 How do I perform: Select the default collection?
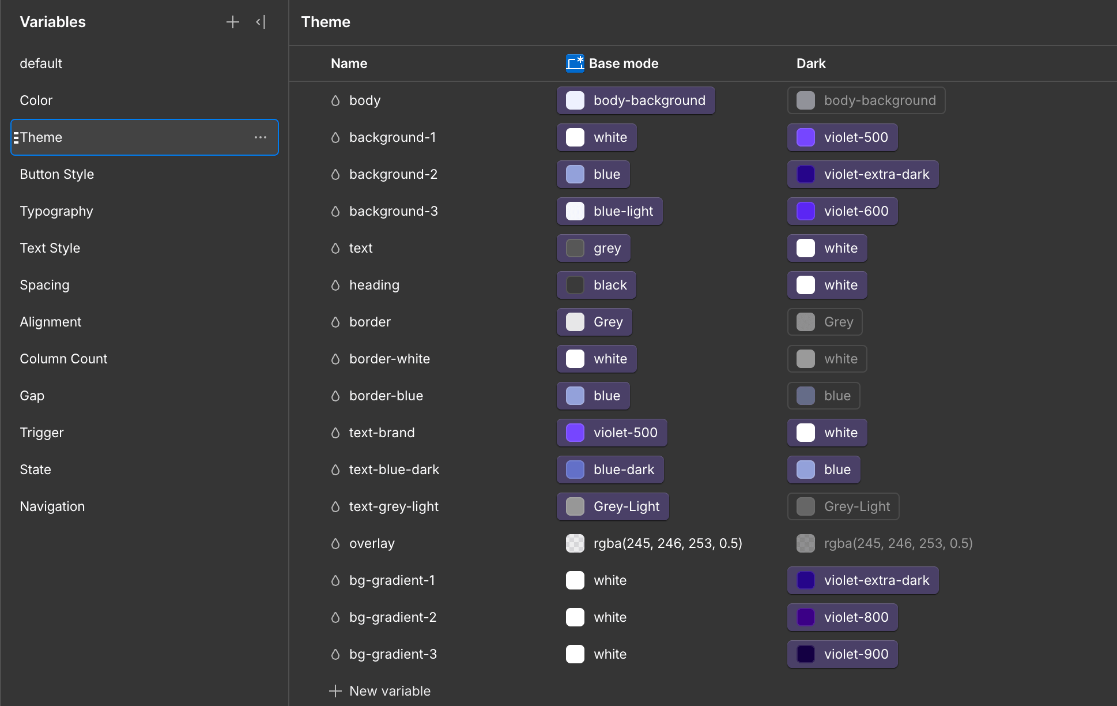click(144, 63)
